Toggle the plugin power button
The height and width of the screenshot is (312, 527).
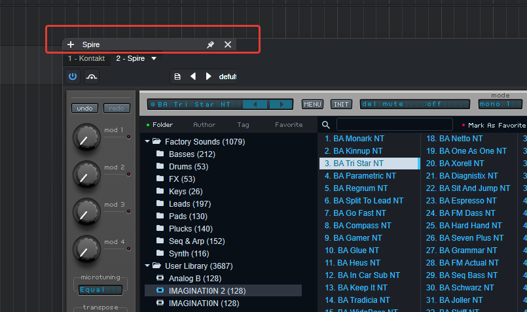point(73,77)
